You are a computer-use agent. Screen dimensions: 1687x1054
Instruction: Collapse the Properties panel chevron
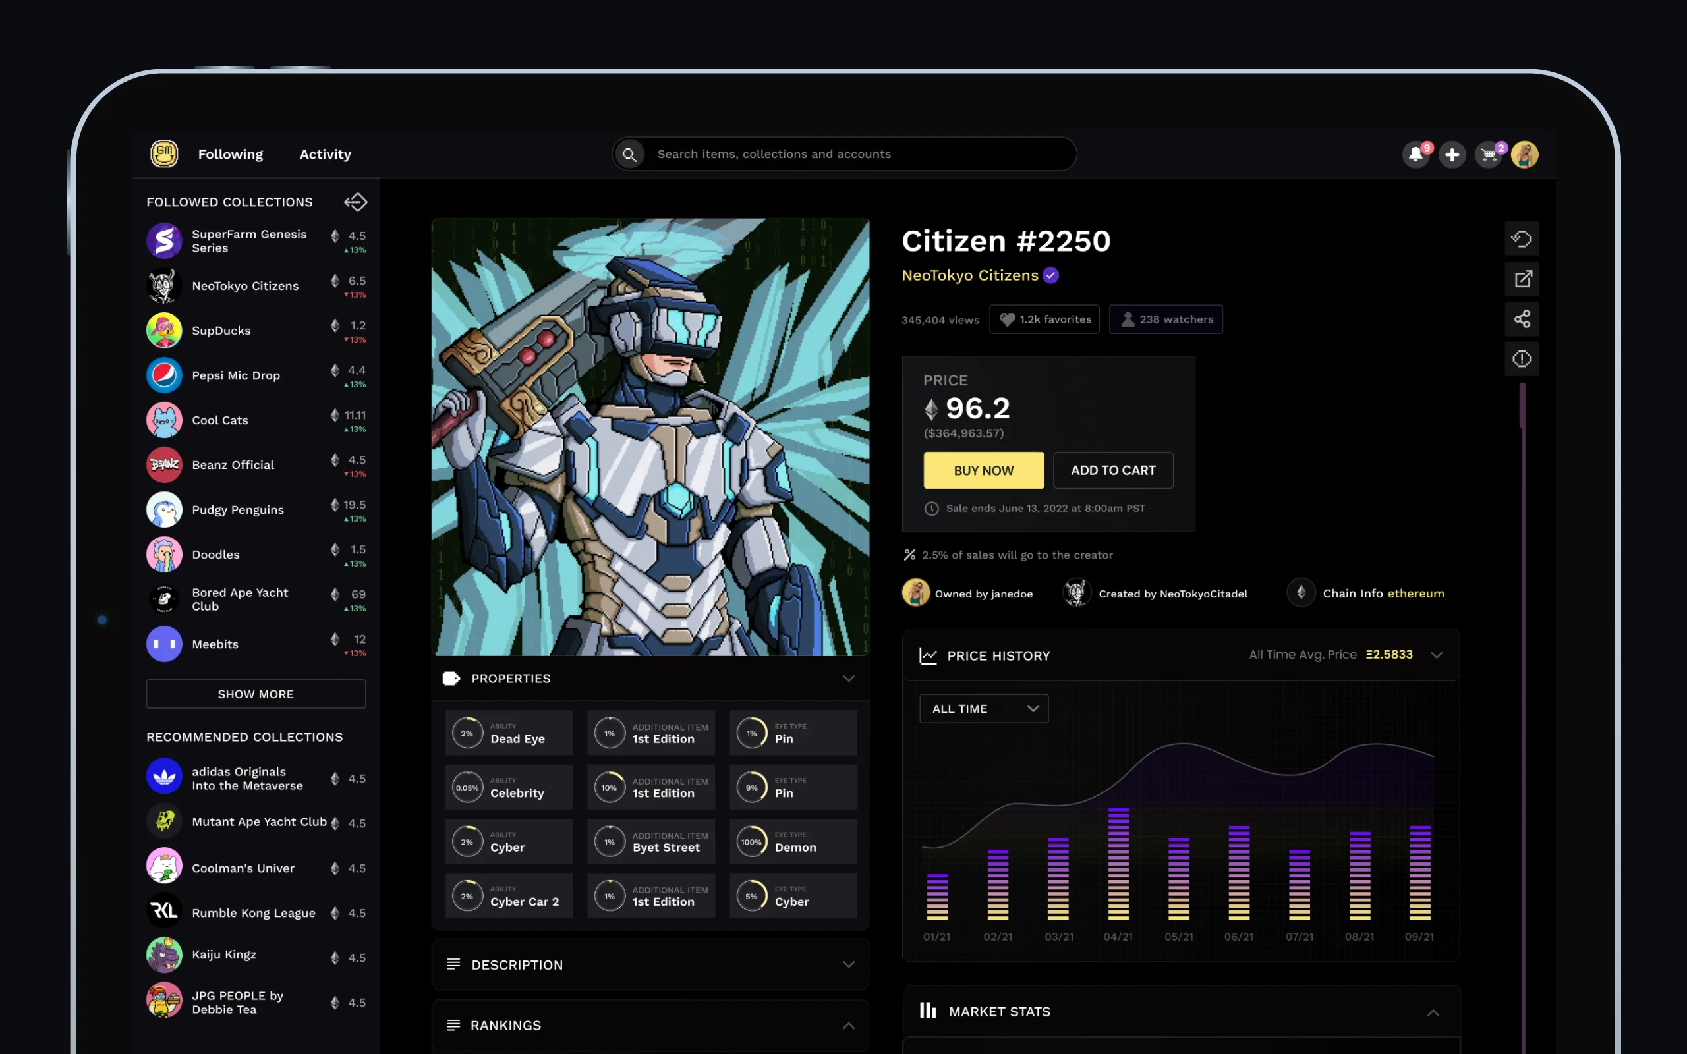click(x=848, y=679)
